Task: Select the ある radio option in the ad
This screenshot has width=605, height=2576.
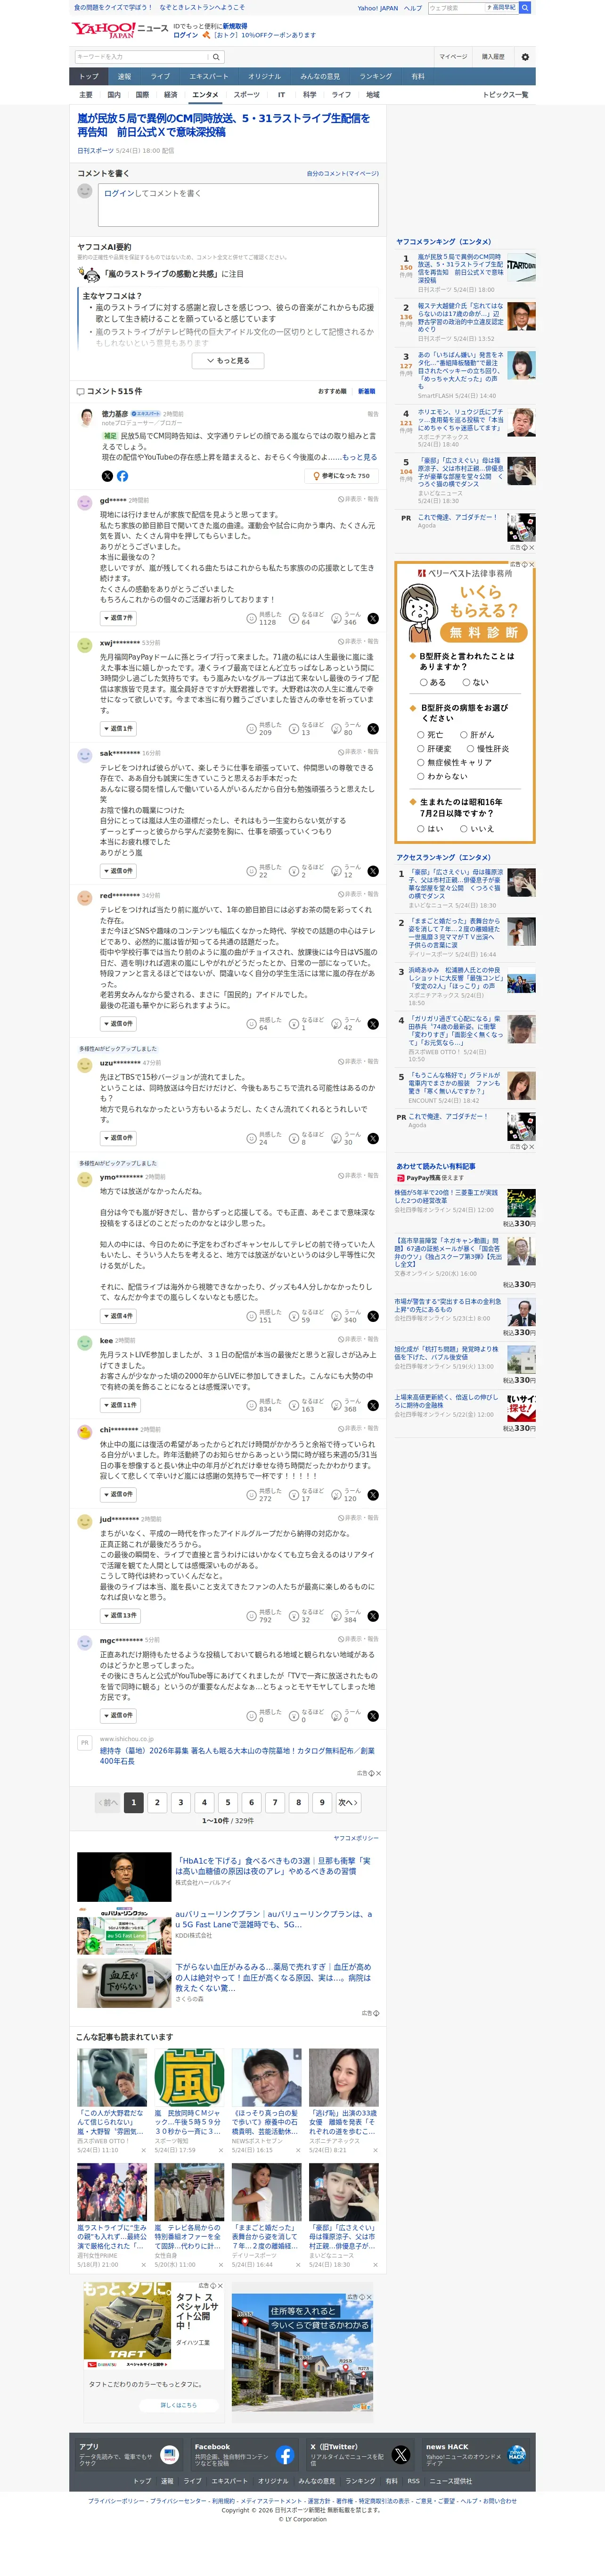Action: tap(424, 682)
